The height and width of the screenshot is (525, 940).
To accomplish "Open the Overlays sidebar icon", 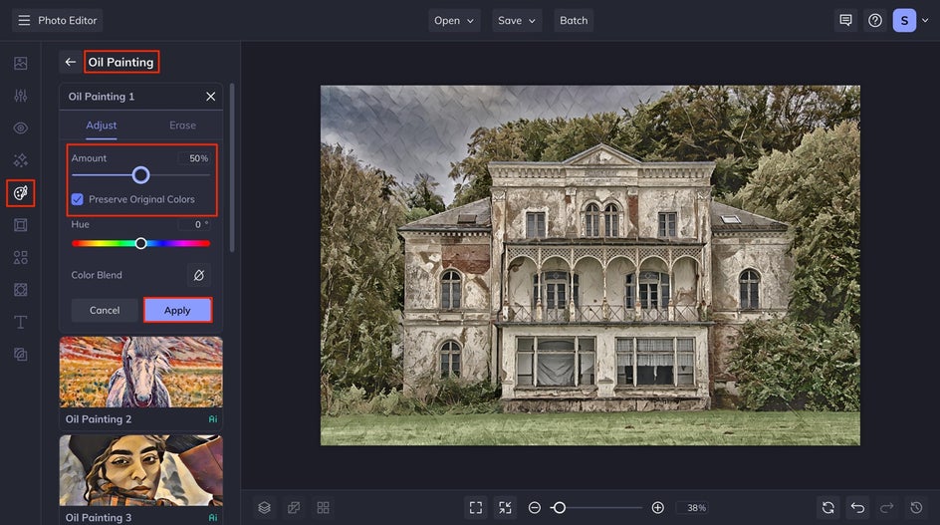I will point(20,290).
